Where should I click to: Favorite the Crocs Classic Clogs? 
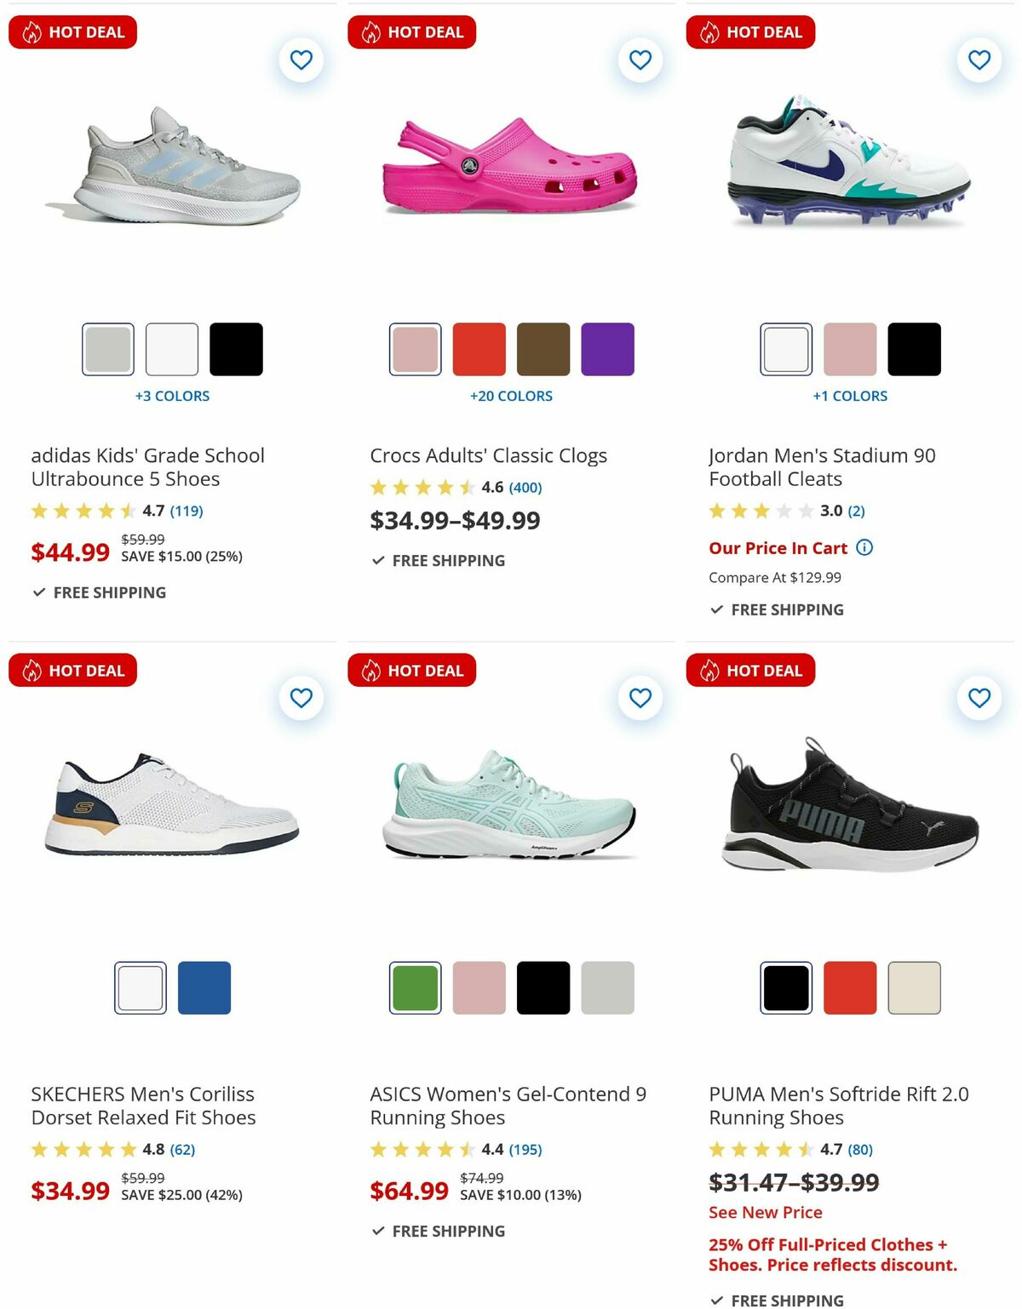[x=640, y=60]
